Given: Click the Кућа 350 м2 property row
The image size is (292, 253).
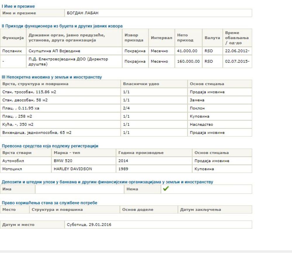Looking at the screenshot, I should pos(18,124).
